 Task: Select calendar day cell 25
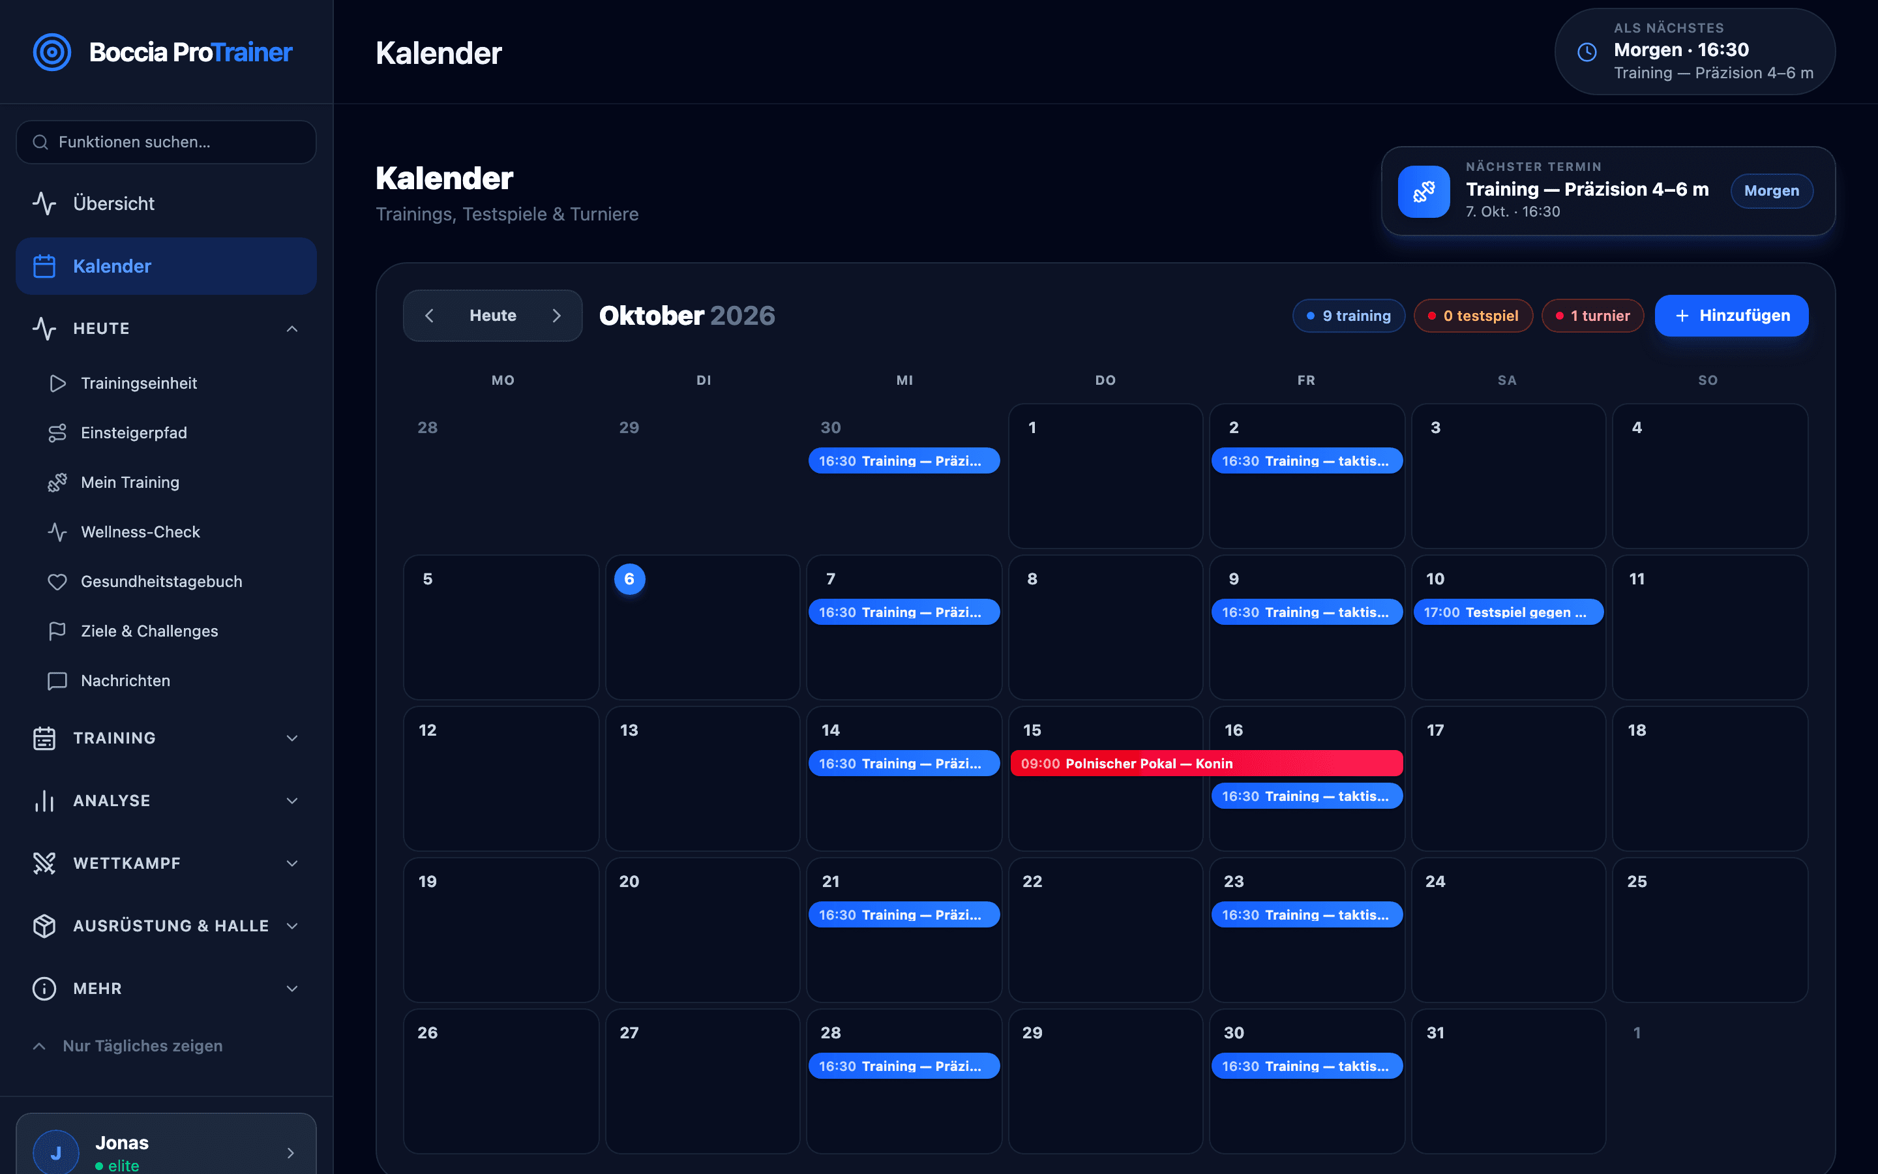pyautogui.click(x=1710, y=929)
